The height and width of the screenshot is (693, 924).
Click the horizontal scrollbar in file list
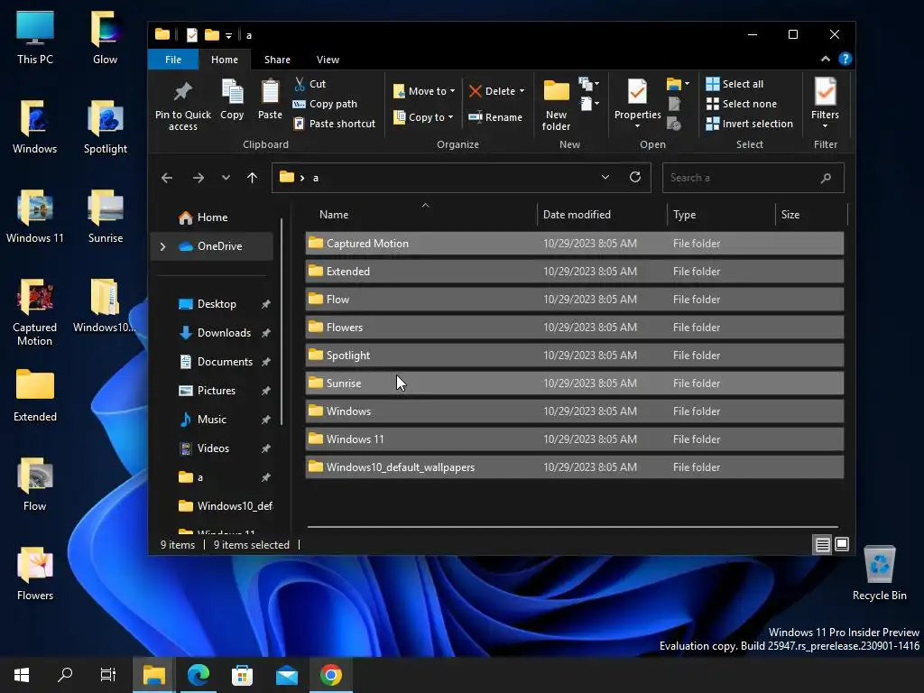pyautogui.click(x=572, y=527)
